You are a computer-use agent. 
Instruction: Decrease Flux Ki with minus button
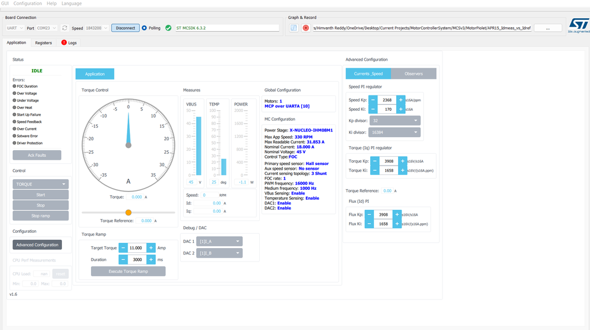click(x=369, y=224)
